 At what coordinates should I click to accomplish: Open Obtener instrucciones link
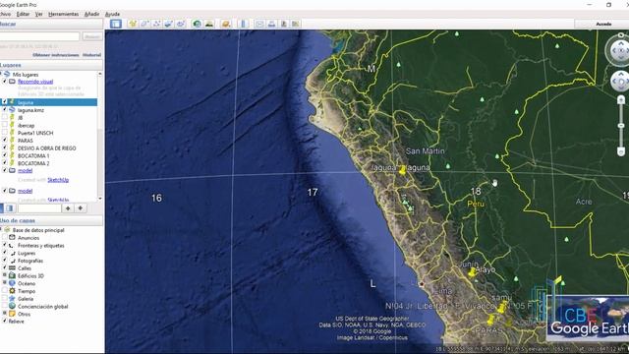[56, 55]
